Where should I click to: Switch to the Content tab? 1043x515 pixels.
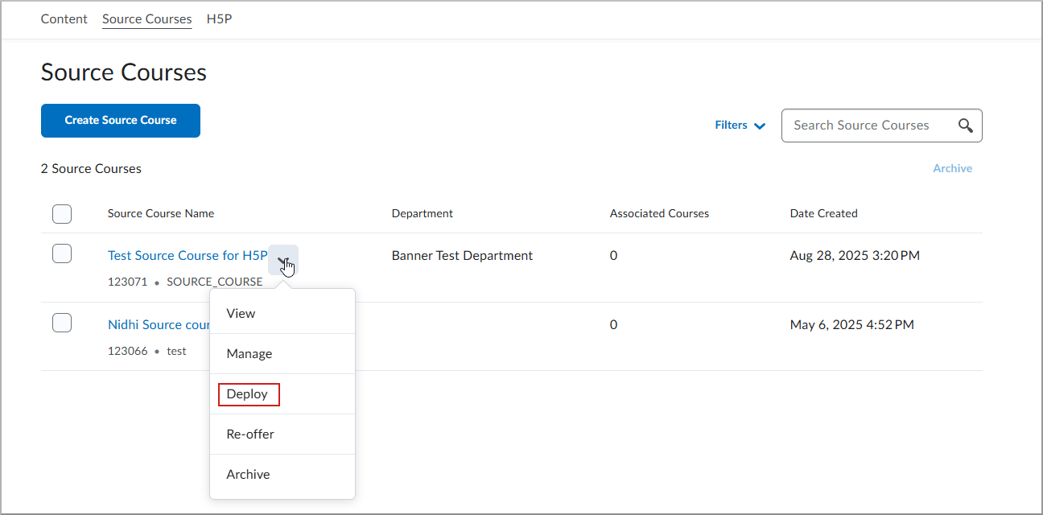click(64, 19)
